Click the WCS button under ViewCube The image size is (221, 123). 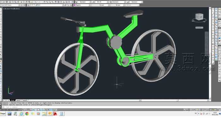pos(199,28)
